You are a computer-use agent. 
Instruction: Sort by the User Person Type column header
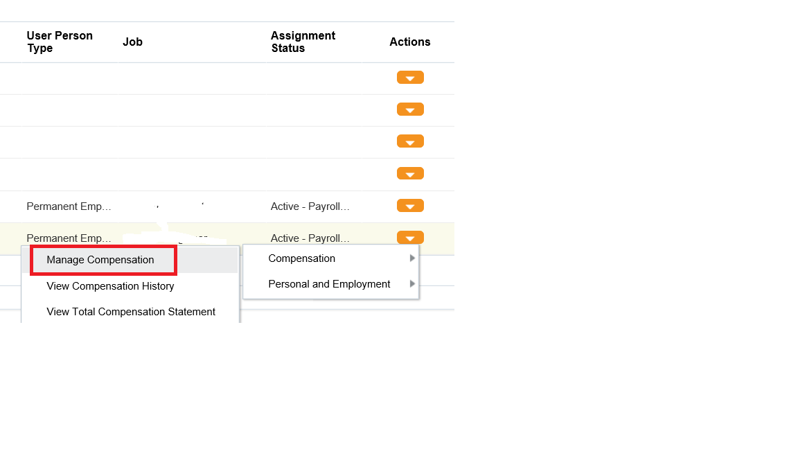[60, 42]
